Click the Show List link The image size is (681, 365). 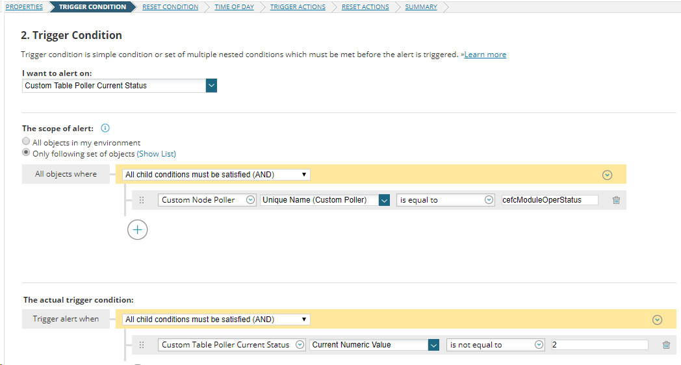(157, 154)
